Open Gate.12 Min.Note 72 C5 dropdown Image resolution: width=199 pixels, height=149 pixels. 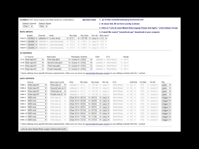85,120
